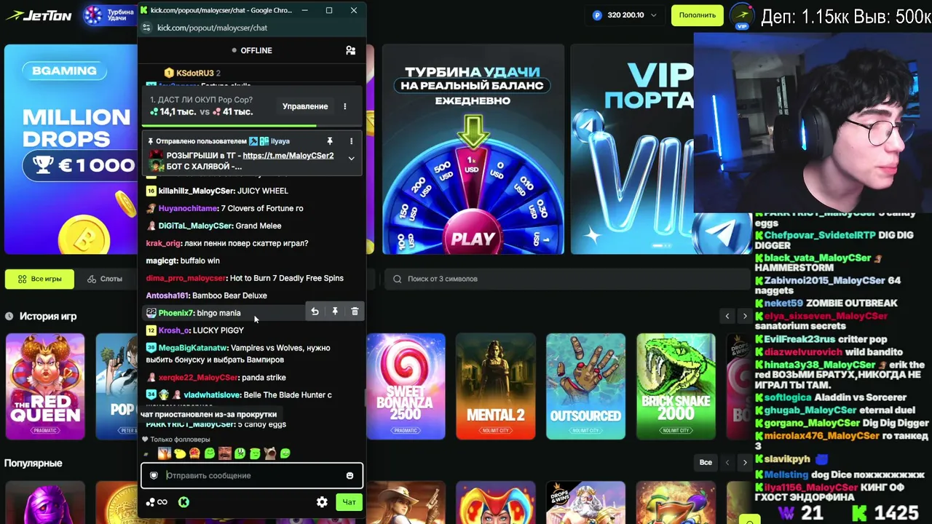Click username Krosh_o in chat
Viewport: 932px width, 524px height.
(x=174, y=330)
